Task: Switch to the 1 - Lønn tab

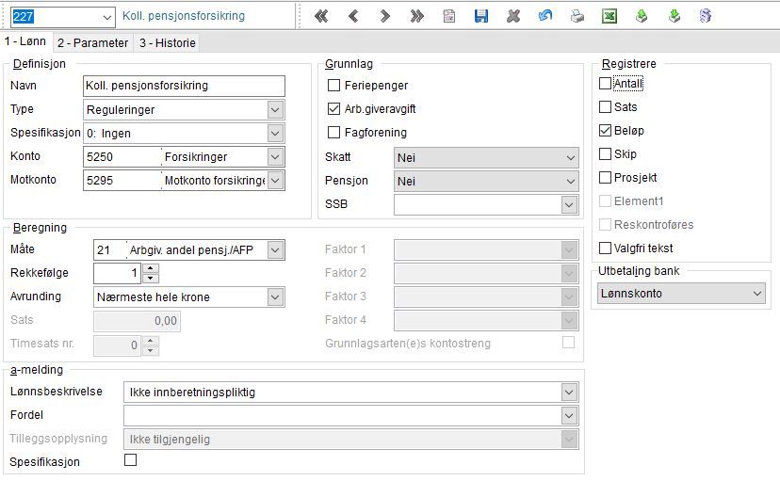Action: 25,41
